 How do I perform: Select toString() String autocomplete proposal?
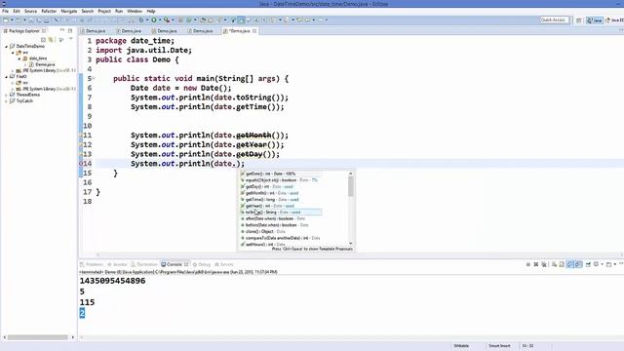click(x=282, y=213)
